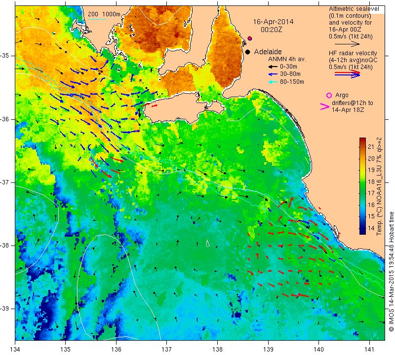This screenshot has height=355, width=395.
Task: Click the Argo legend label
Action: [342, 95]
